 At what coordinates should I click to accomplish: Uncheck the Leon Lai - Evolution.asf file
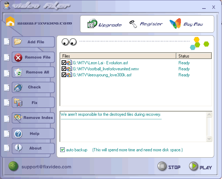pyautogui.click(x=64, y=63)
